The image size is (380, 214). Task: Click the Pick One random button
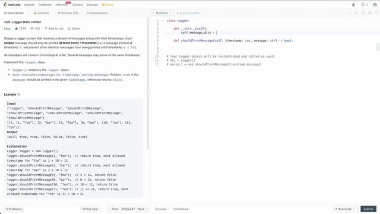click(90, 209)
